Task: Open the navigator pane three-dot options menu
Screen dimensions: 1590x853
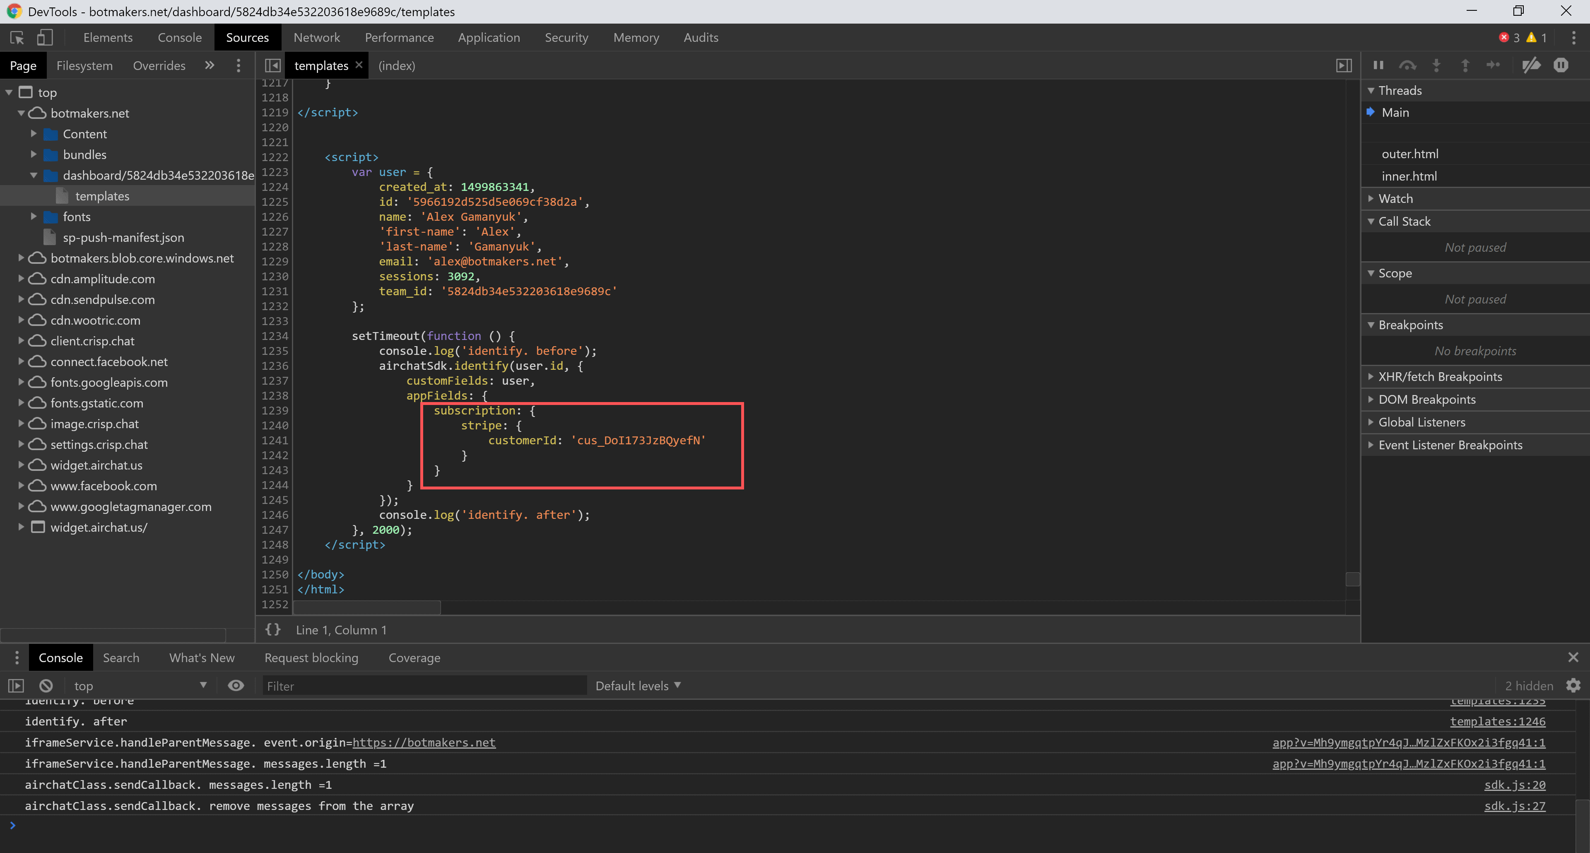Action: [239, 65]
